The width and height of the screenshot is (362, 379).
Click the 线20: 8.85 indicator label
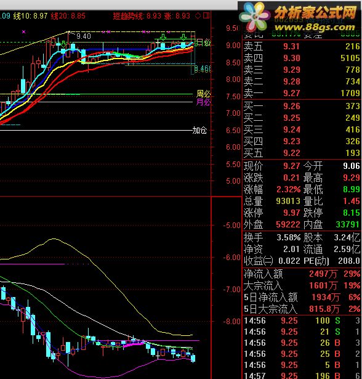(x=68, y=16)
